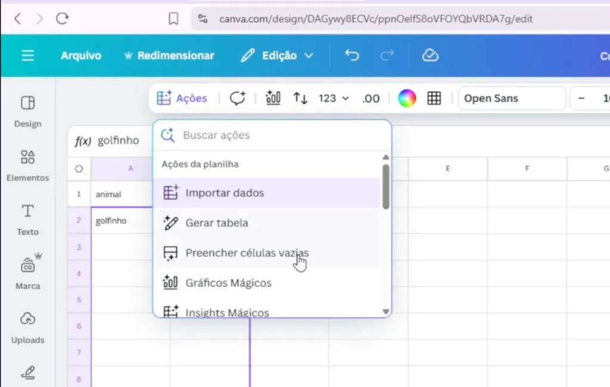Open the Arquivo menu
This screenshot has height=387, width=610.
81,55
